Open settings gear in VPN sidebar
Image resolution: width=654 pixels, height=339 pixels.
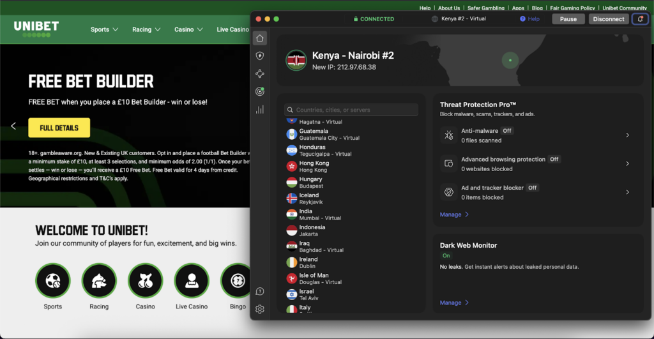tap(260, 309)
